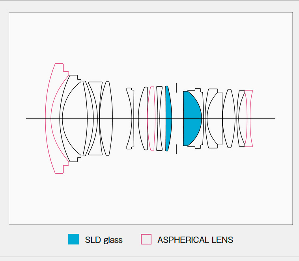
Task: Click the flat plate element before thin blue lens
Action: pyautogui.click(x=160, y=118)
